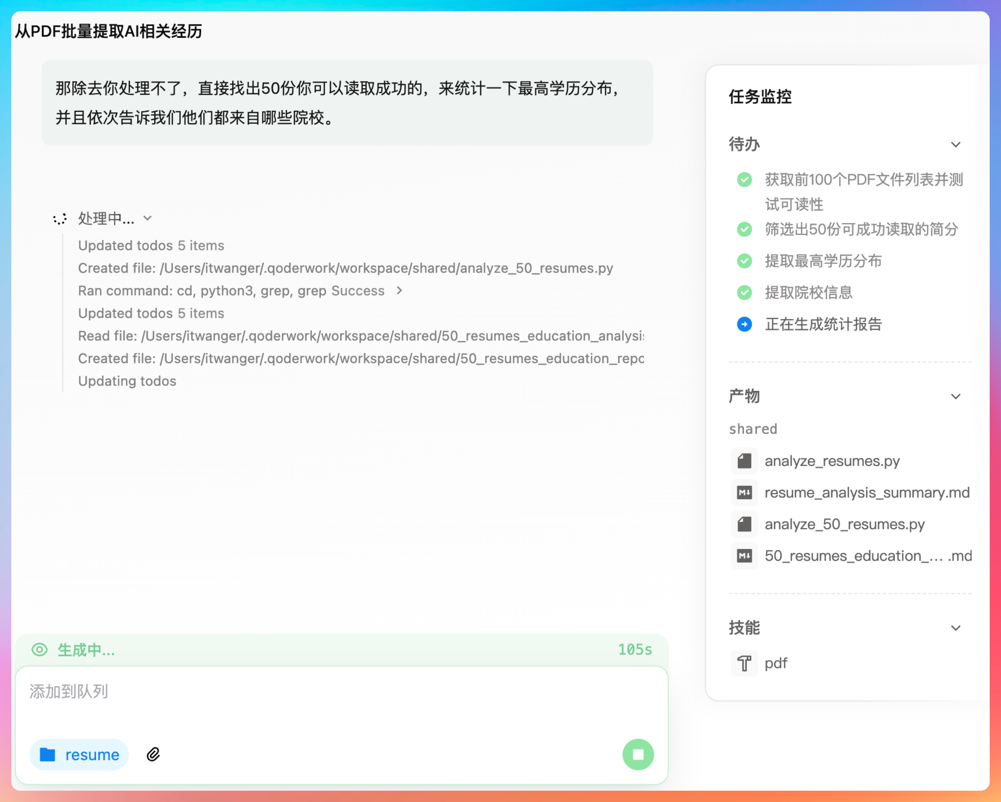The image size is (1001, 802).
Task: Collapse the 处理中 steps dropdown
Action: [148, 218]
